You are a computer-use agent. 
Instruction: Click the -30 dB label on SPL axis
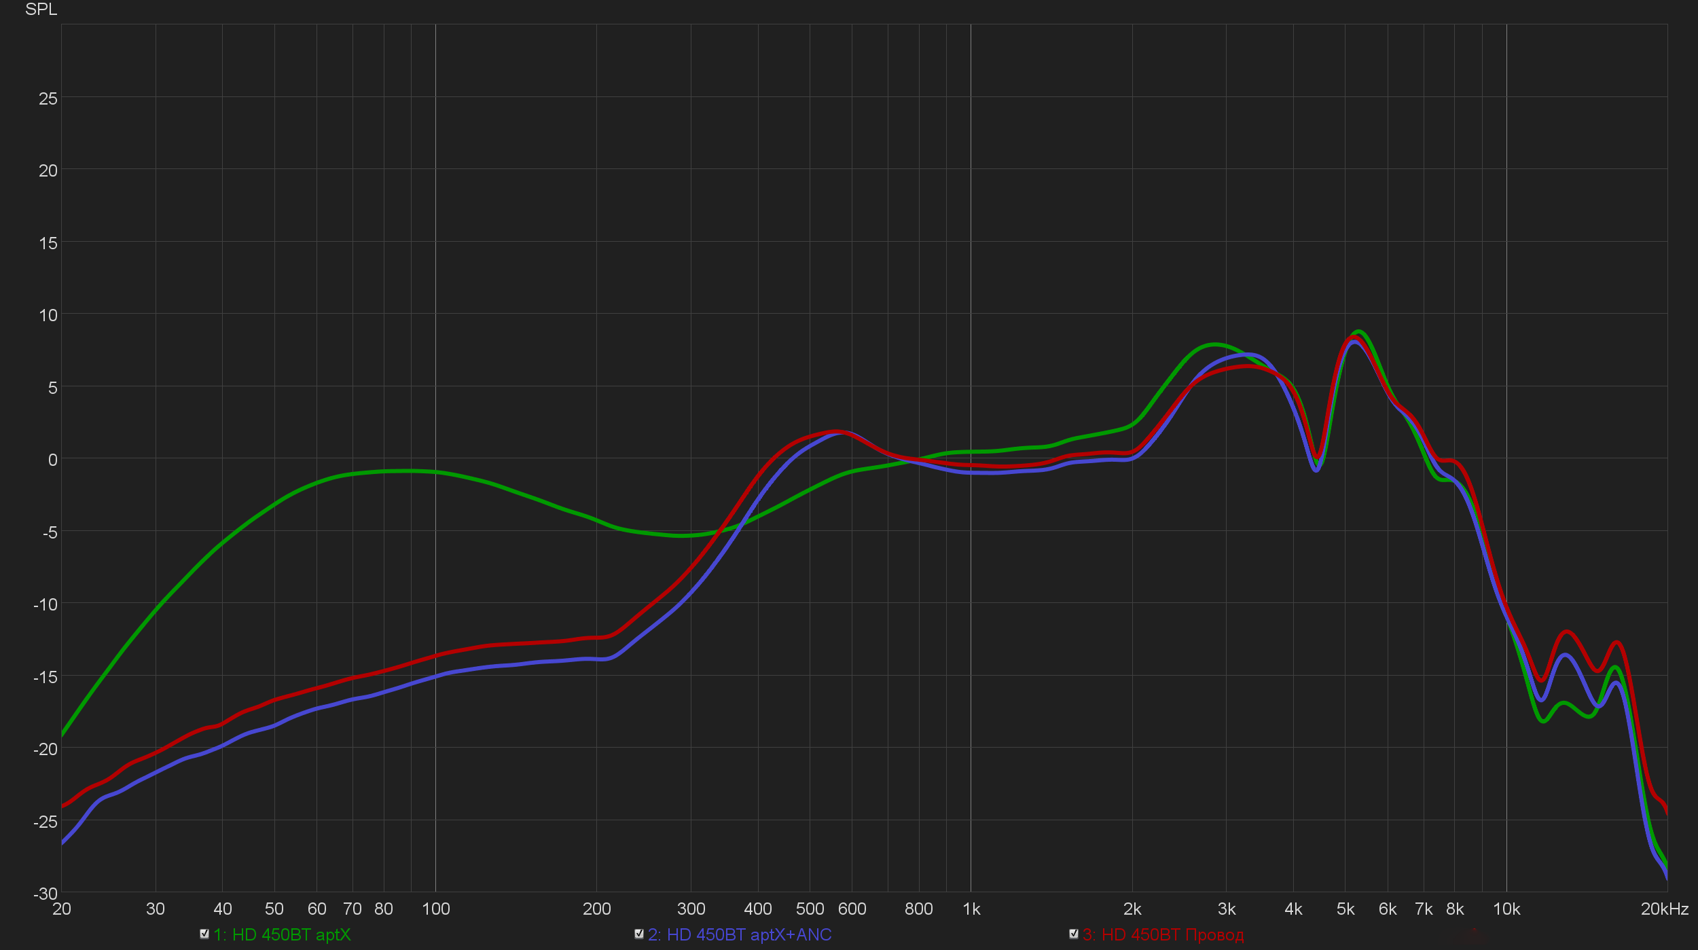pos(45,894)
